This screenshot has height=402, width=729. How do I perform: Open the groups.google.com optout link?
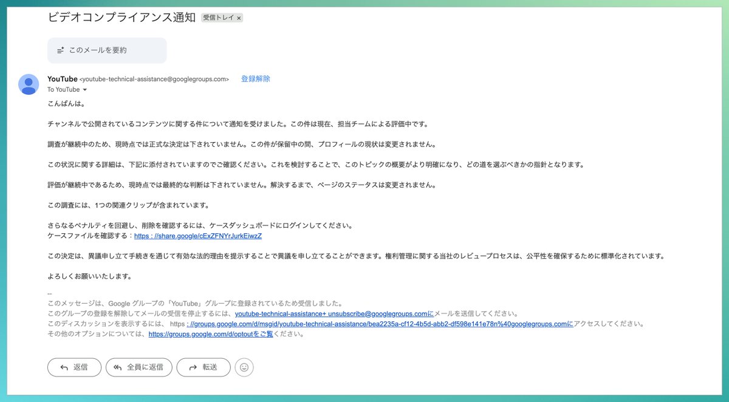(x=210, y=333)
